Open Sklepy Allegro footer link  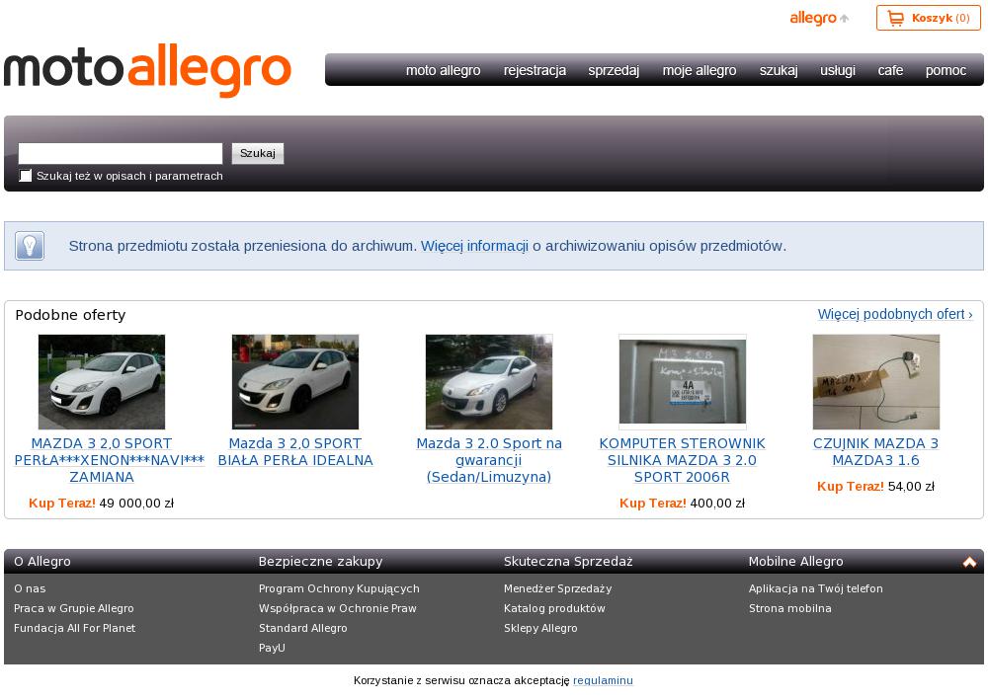coord(540,628)
